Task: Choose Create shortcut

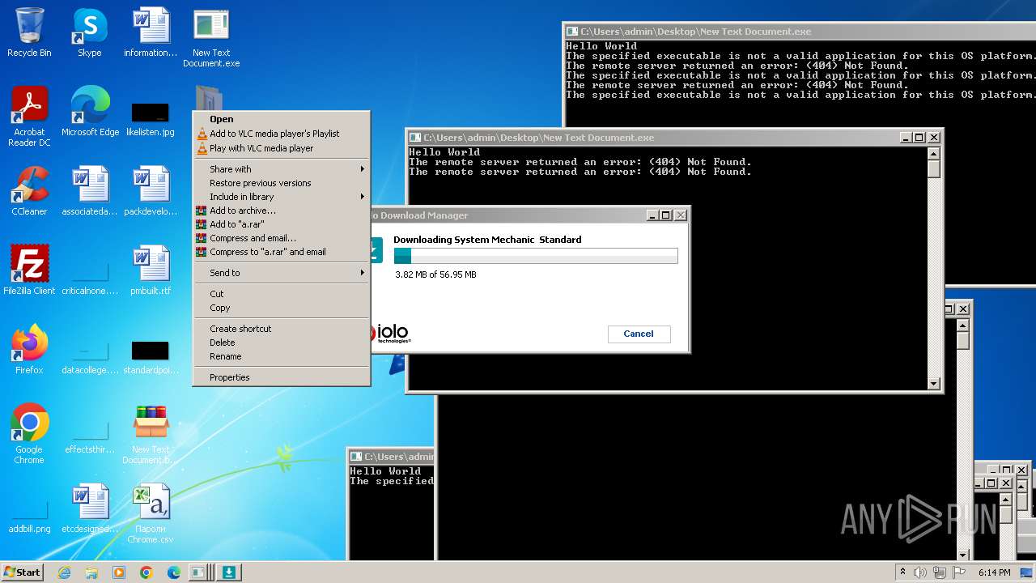Action: (x=282, y=329)
